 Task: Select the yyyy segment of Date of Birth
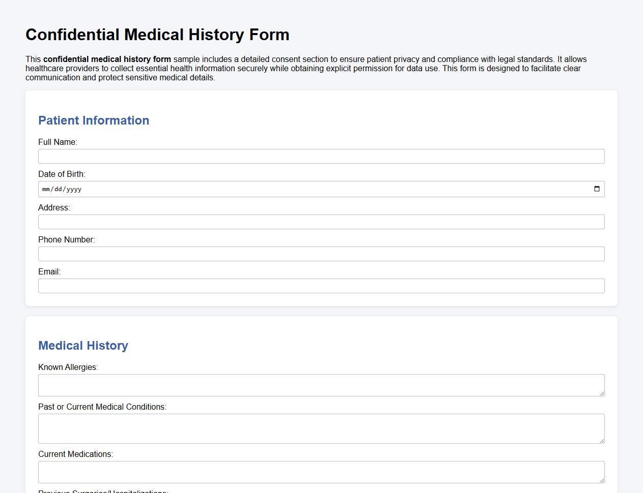pyautogui.click(x=74, y=189)
